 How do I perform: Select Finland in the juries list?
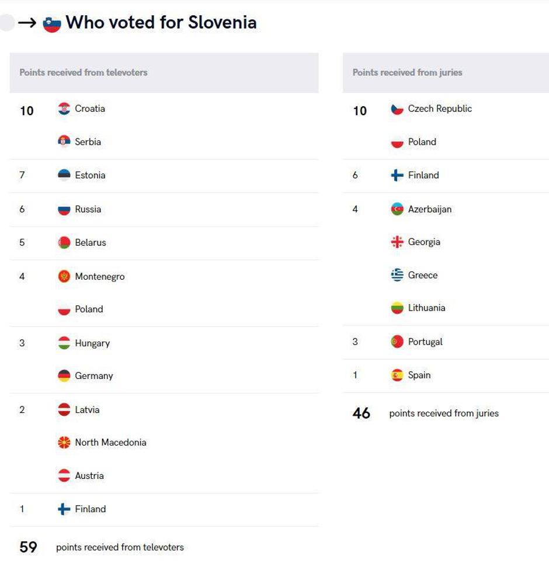pos(423,175)
